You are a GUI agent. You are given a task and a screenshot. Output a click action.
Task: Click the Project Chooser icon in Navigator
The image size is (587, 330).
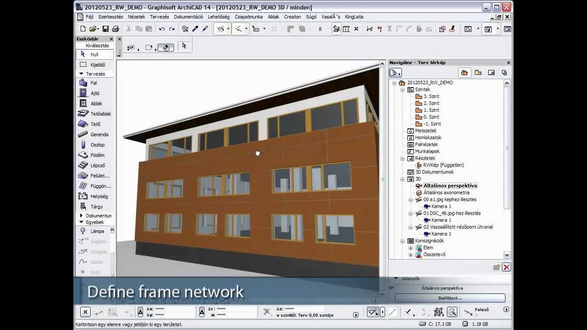click(395, 72)
